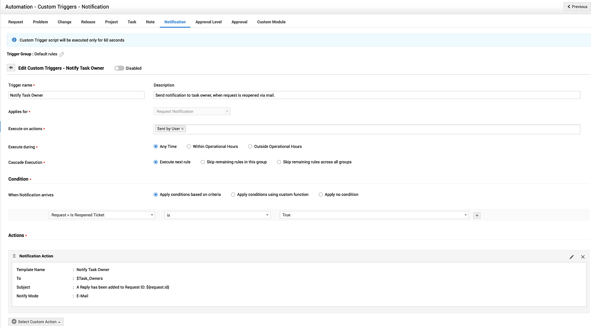The width and height of the screenshot is (591, 328).
Task: Open the Custom Module tab
Action: tap(271, 22)
